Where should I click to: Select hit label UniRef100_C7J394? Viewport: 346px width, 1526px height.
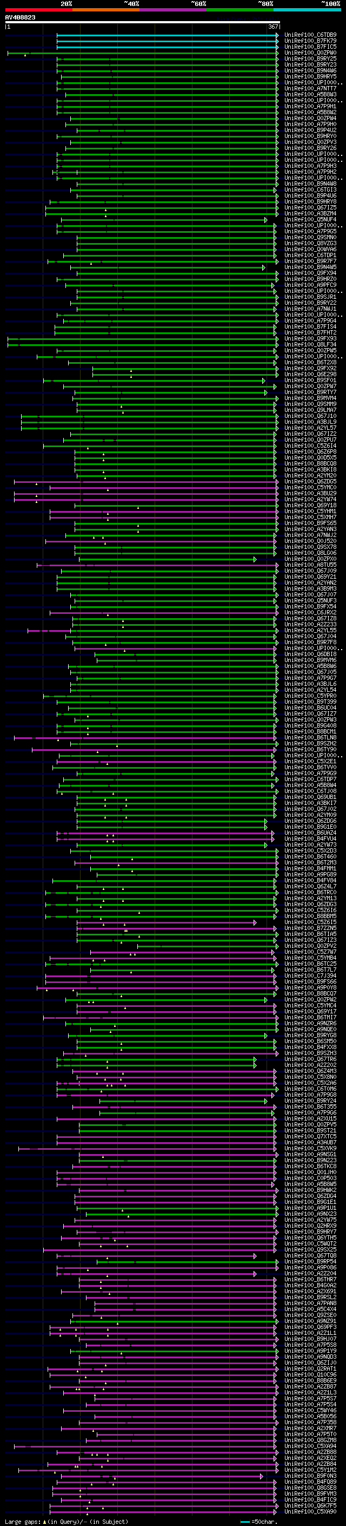(x=310, y=975)
